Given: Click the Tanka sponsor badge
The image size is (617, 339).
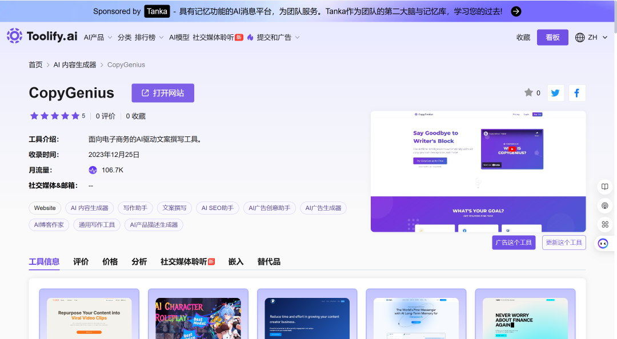Looking at the screenshot, I should 157,11.
